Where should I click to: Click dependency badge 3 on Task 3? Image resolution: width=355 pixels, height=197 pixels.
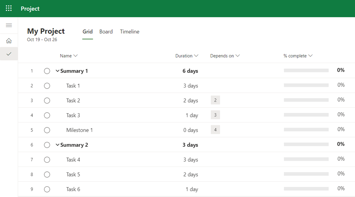[x=215, y=115]
